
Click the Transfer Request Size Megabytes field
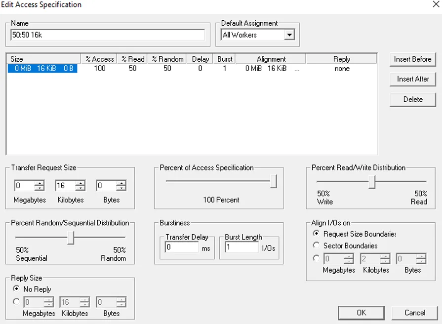[25, 186]
